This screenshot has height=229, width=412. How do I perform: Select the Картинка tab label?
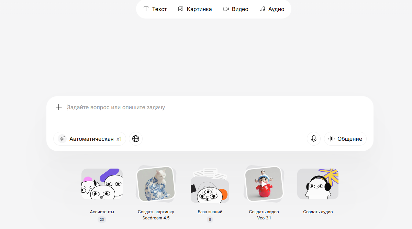coord(199,9)
